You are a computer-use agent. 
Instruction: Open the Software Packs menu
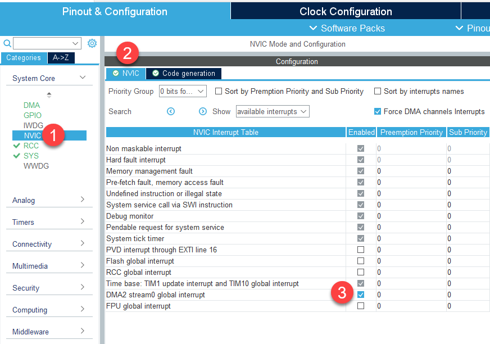pyautogui.click(x=347, y=28)
